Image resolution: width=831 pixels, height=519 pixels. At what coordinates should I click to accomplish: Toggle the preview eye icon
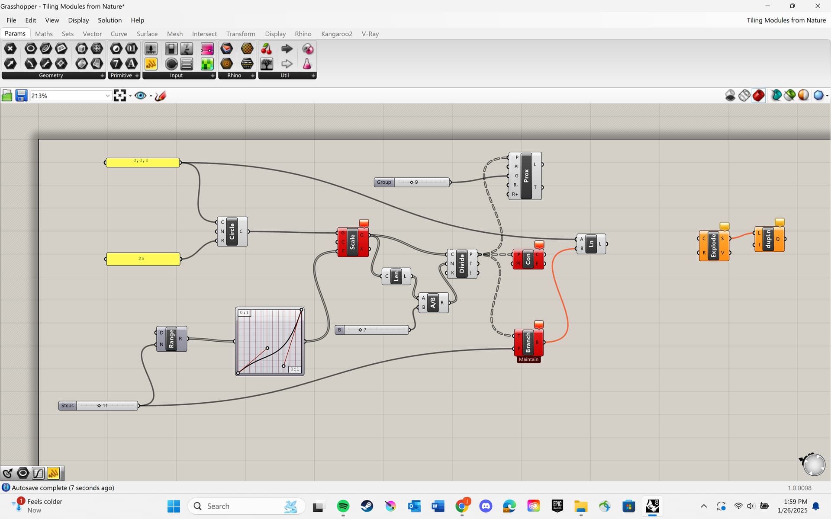140,96
